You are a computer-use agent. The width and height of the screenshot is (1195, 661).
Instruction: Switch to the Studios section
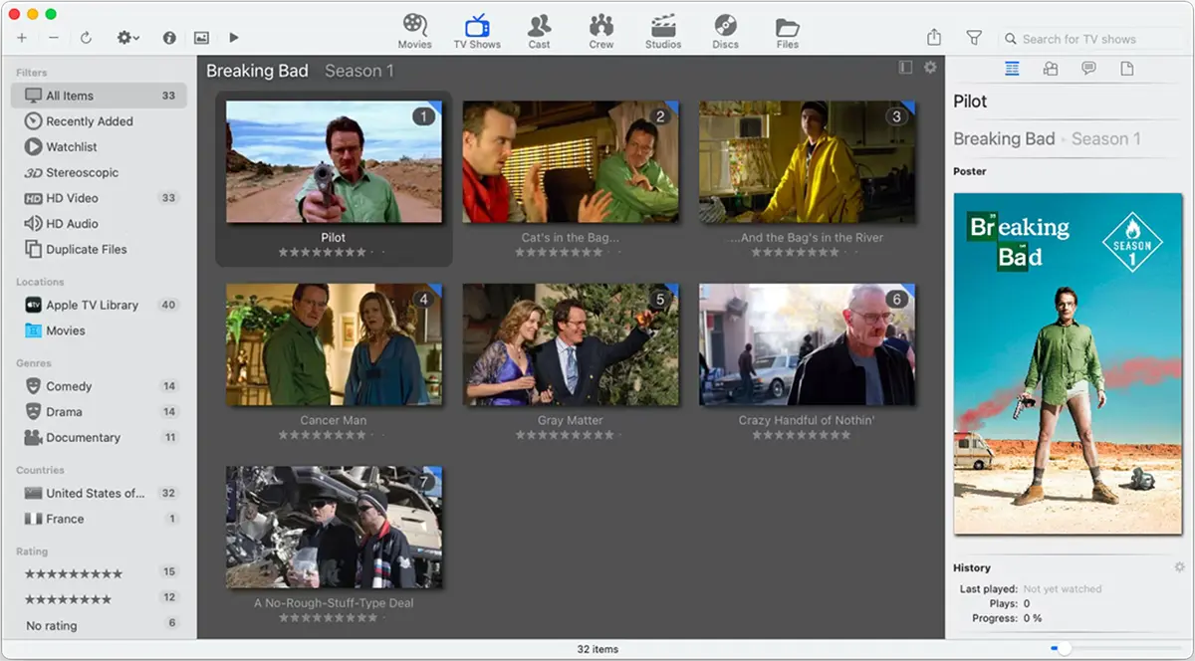[663, 31]
